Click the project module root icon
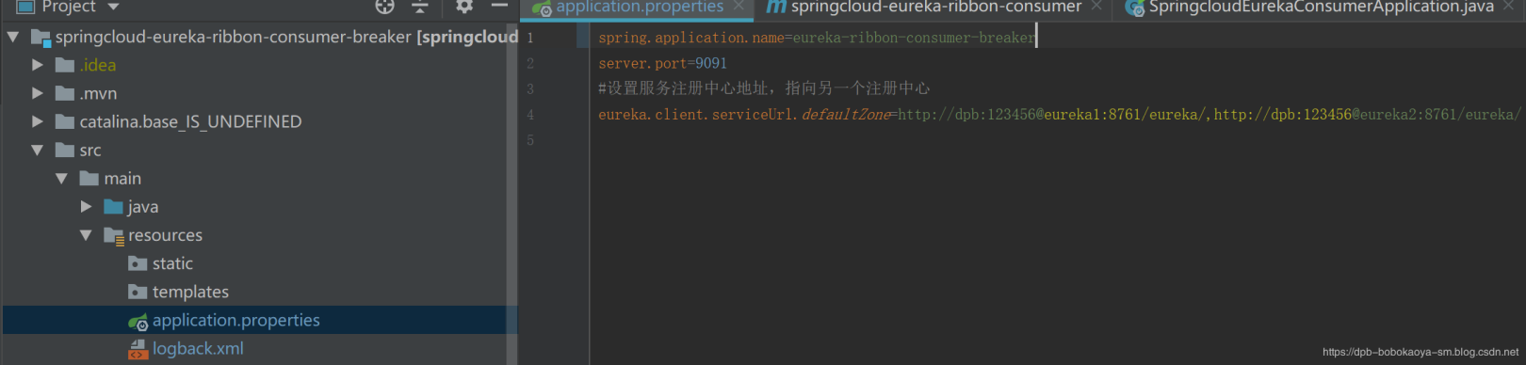Viewport: 1526px width, 365px height. [x=41, y=39]
